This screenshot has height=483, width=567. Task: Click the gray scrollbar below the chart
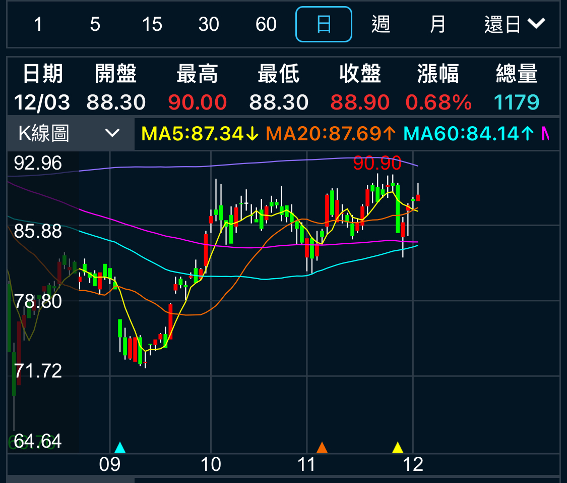pyautogui.click(x=71, y=479)
